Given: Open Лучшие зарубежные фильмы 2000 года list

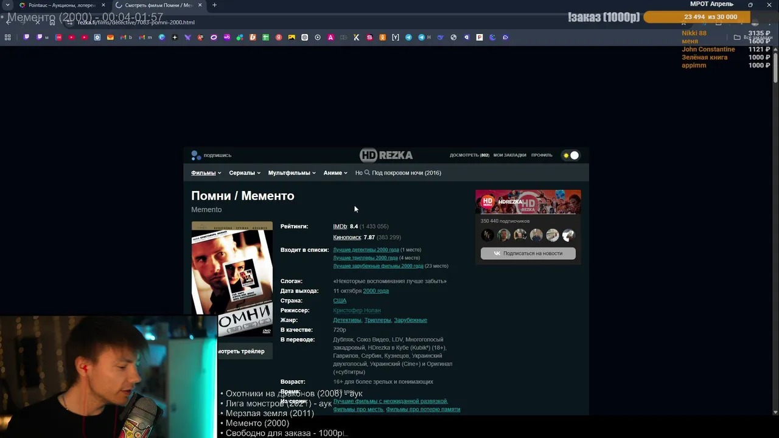Looking at the screenshot, I should pos(378,266).
